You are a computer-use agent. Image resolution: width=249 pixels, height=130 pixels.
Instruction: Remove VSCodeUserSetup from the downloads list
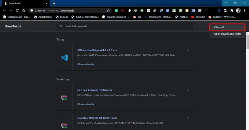tap(188, 50)
